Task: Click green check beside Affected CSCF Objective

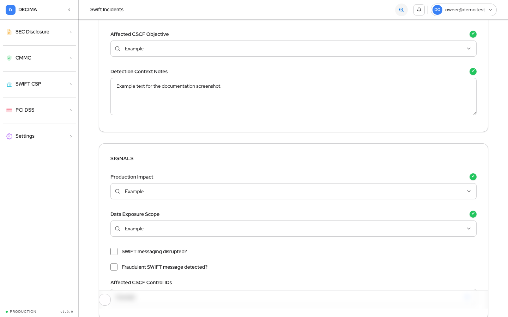Action: (473, 34)
